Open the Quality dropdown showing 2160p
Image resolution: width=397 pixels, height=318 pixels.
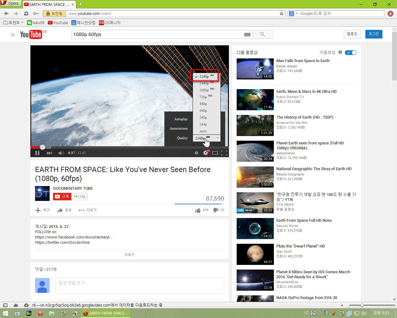(x=207, y=138)
